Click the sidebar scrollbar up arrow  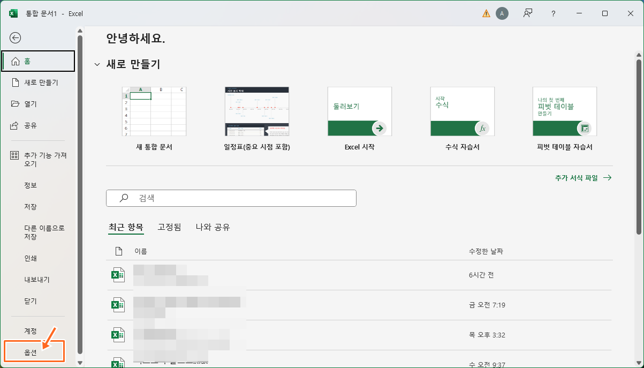pyautogui.click(x=80, y=31)
